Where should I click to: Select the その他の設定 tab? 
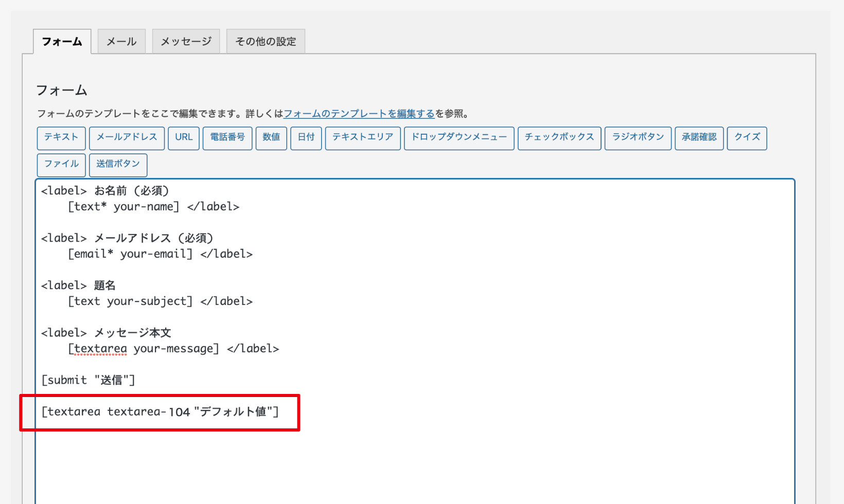pyautogui.click(x=266, y=42)
